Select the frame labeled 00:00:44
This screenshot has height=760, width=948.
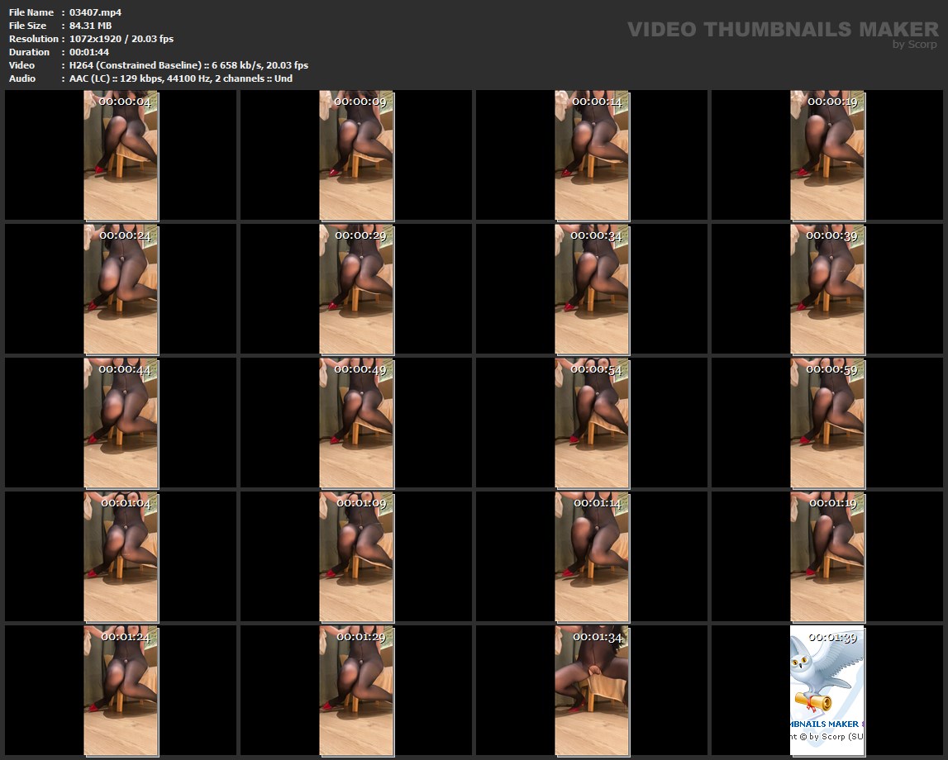[121, 423]
